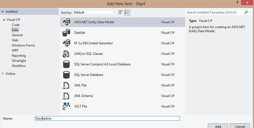The height and width of the screenshot is (128, 254).
Task: Expand the Online section
Action: pyautogui.click(x=3, y=74)
